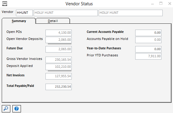Image resolution: width=173 pixels, height=113 pixels.
Task: Click the Vendor Status window system icon
Action: [5, 4]
